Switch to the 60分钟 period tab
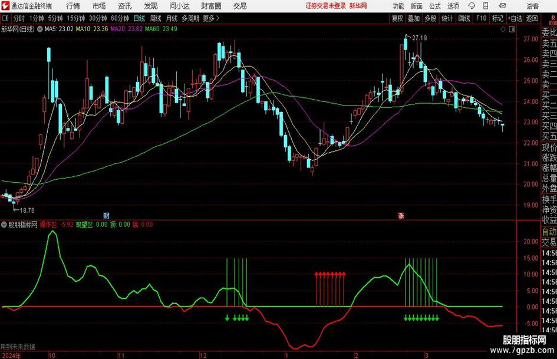557x359 pixels. (x=120, y=18)
